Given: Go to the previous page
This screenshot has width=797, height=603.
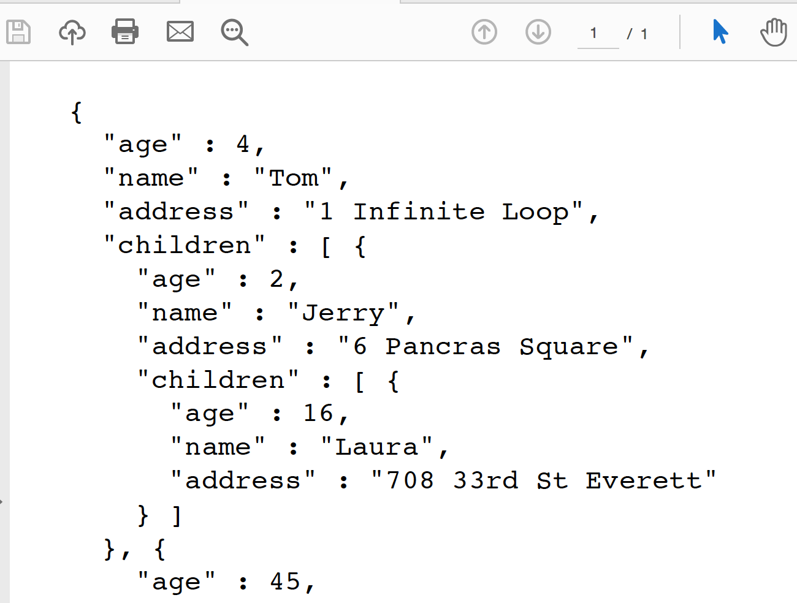Looking at the screenshot, I should tap(484, 32).
